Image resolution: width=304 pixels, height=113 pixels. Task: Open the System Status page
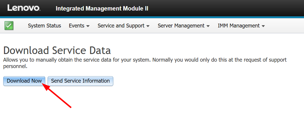click(44, 26)
